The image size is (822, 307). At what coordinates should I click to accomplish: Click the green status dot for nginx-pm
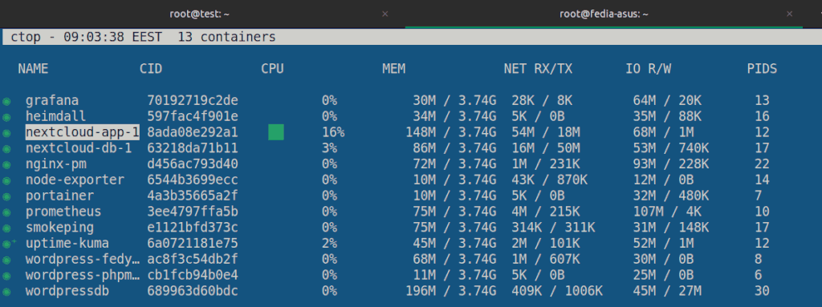click(x=6, y=165)
